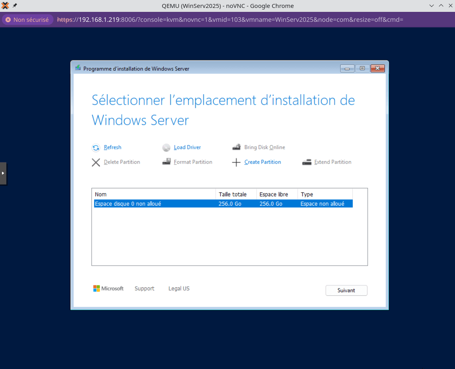
Task: Click the Type column header
Action: click(x=325, y=194)
